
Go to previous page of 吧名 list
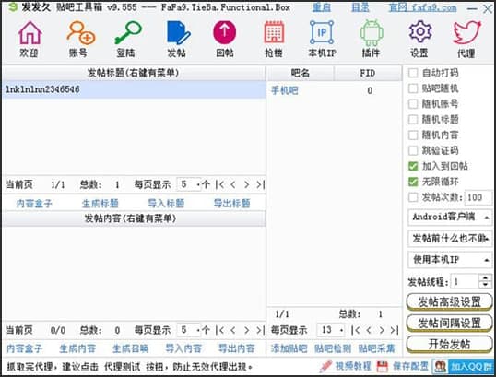click(x=369, y=330)
